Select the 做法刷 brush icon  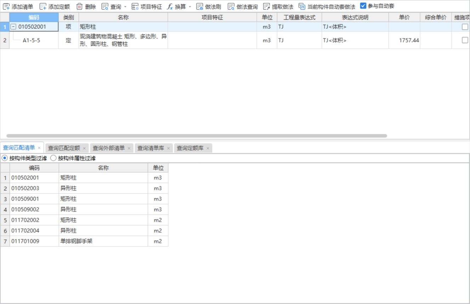pyautogui.click(x=200, y=6)
